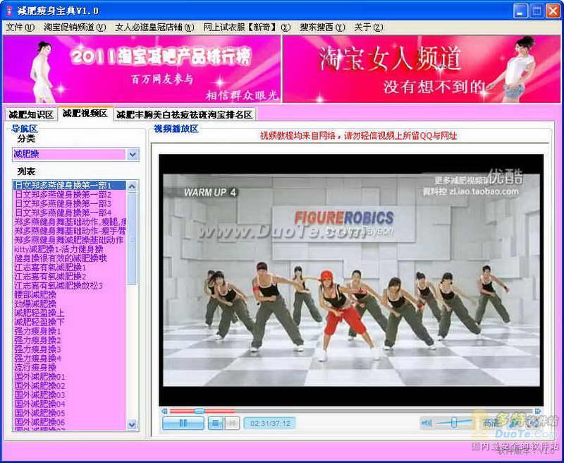Select 强力瘦身操1 in the list
Viewport: 564px width, 463px height.
click(69, 331)
